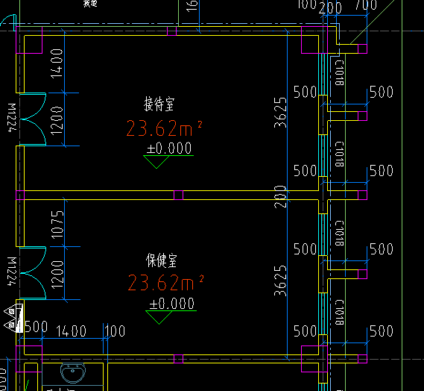Select the magenta column mid-span on partition wall

click(x=179, y=195)
